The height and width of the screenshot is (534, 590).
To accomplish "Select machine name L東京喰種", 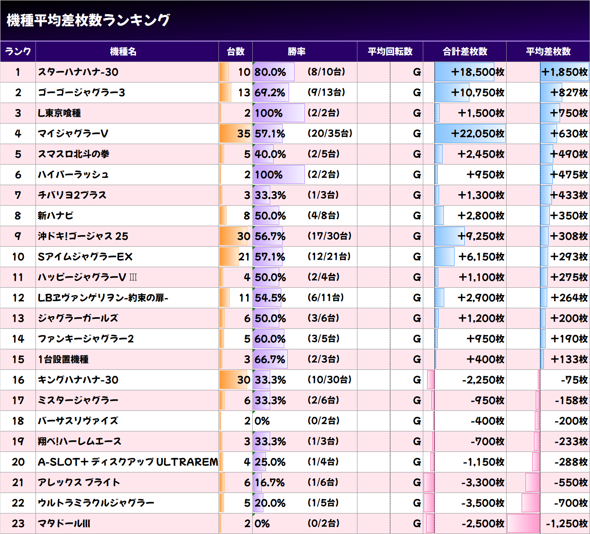I will click(59, 113).
